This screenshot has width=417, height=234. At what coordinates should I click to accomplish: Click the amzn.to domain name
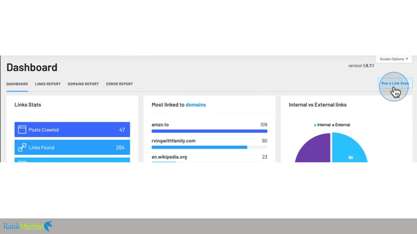point(160,125)
